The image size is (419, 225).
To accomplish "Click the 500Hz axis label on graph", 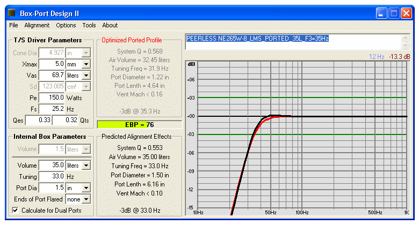I will click(x=375, y=213).
